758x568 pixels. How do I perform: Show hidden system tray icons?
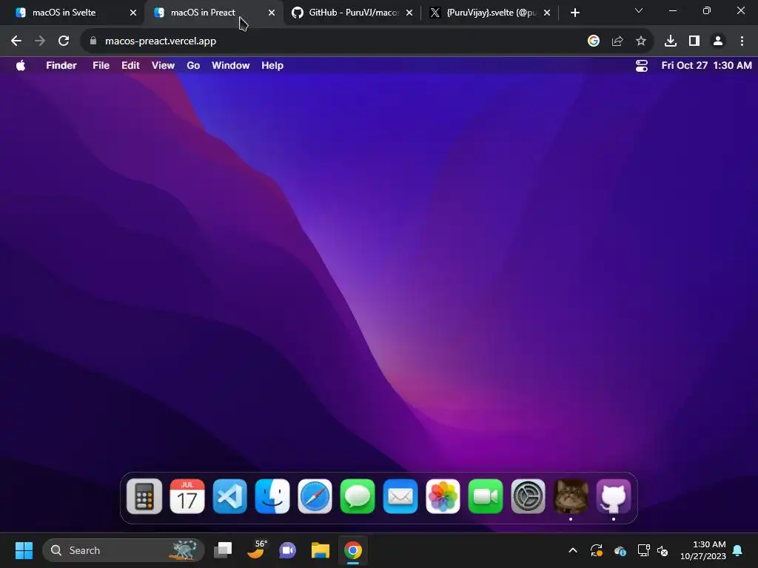point(573,550)
